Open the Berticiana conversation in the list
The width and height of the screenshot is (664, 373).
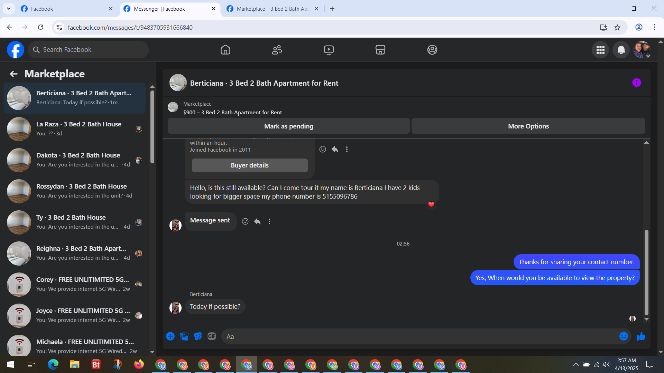(x=74, y=98)
